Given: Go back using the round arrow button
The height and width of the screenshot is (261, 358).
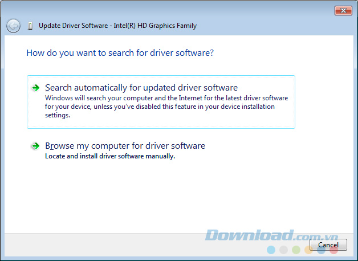Looking at the screenshot, I should [13, 26].
